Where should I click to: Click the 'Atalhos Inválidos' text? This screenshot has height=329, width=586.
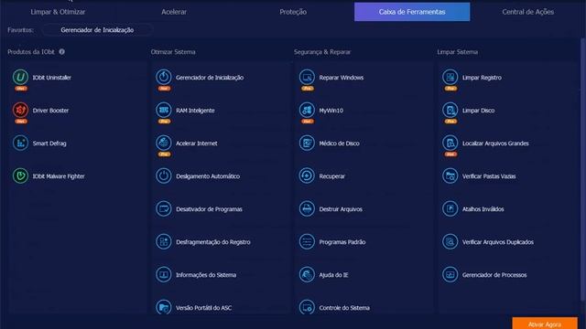point(483,209)
